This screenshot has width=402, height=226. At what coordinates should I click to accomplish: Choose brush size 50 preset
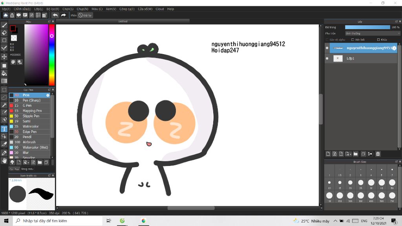pyautogui.click(x=392, y=184)
